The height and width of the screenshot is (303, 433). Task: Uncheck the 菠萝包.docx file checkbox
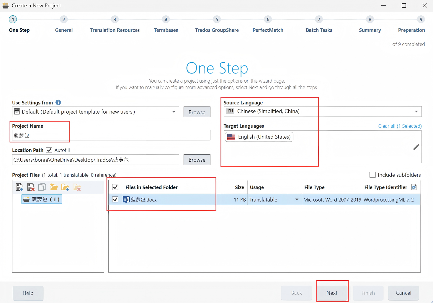(115, 199)
